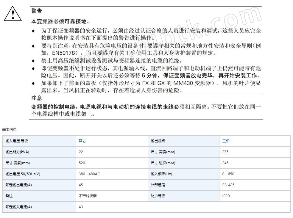The width and height of the screenshot is (293, 218).
Task: Click the 输出规格 label cell
Action: tap(183, 141)
